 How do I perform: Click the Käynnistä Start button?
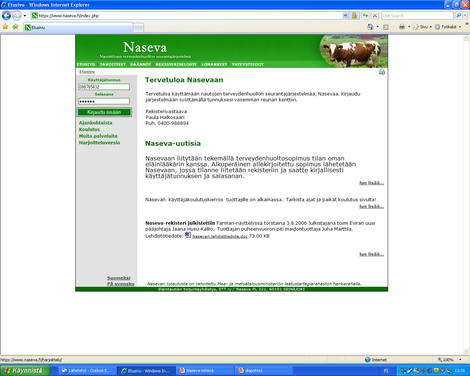[25, 370]
